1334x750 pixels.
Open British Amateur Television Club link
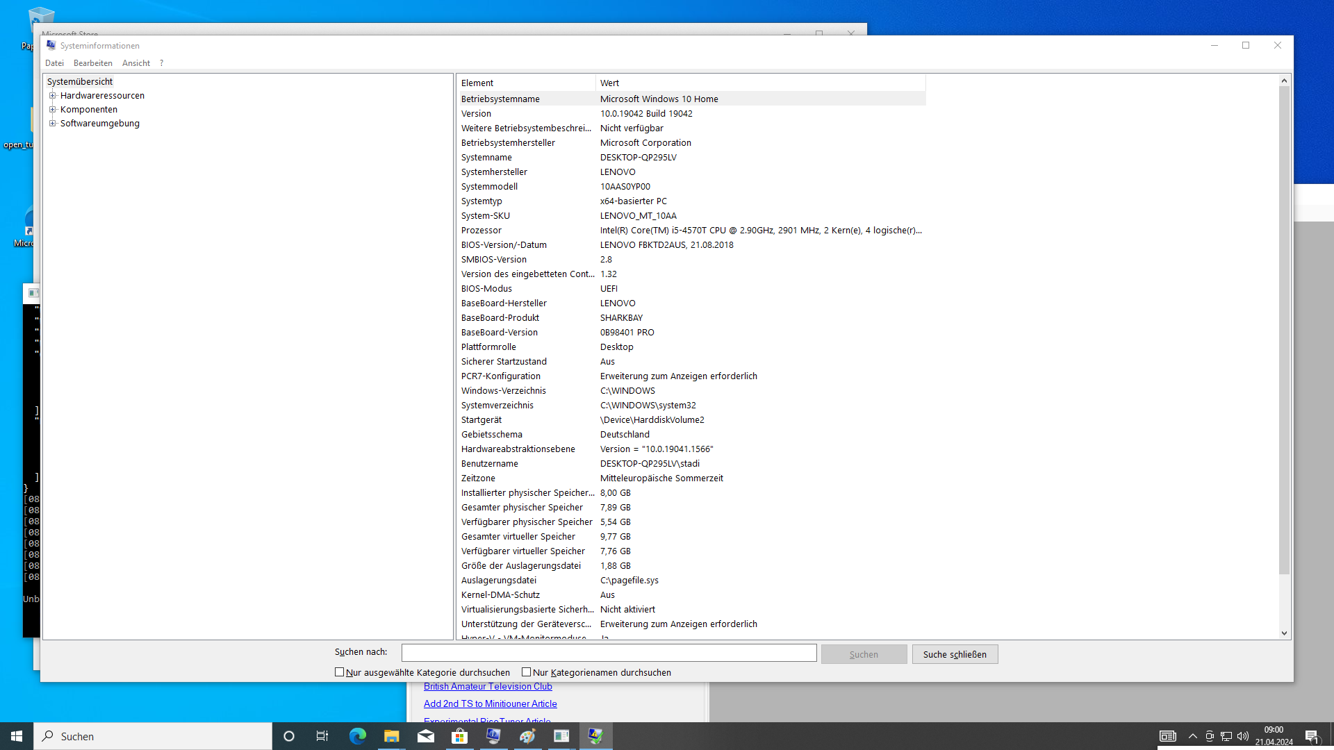point(488,687)
